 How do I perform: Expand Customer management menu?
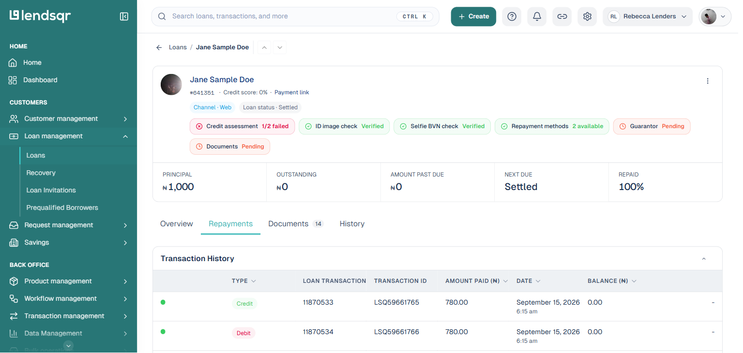pyautogui.click(x=68, y=118)
